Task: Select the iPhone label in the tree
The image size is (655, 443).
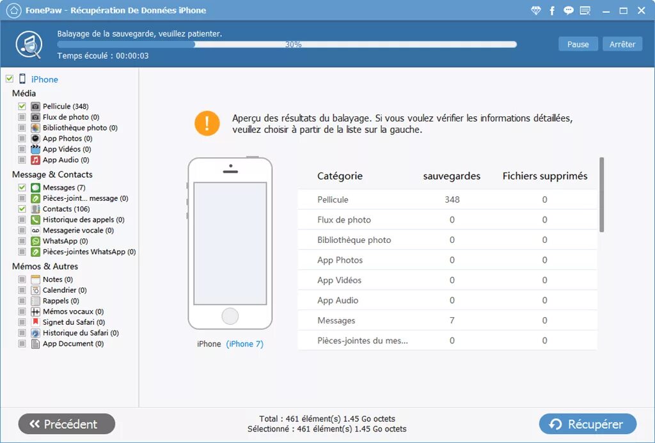Action: coord(45,79)
